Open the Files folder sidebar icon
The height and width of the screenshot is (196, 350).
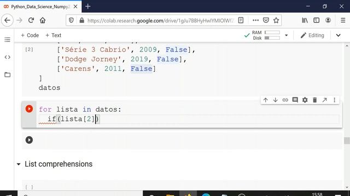pos(7,75)
